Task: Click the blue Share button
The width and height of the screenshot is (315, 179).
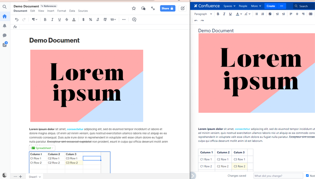Action: coord(167,8)
